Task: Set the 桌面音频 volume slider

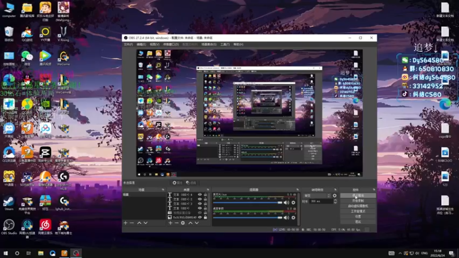Action: click(x=248, y=218)
